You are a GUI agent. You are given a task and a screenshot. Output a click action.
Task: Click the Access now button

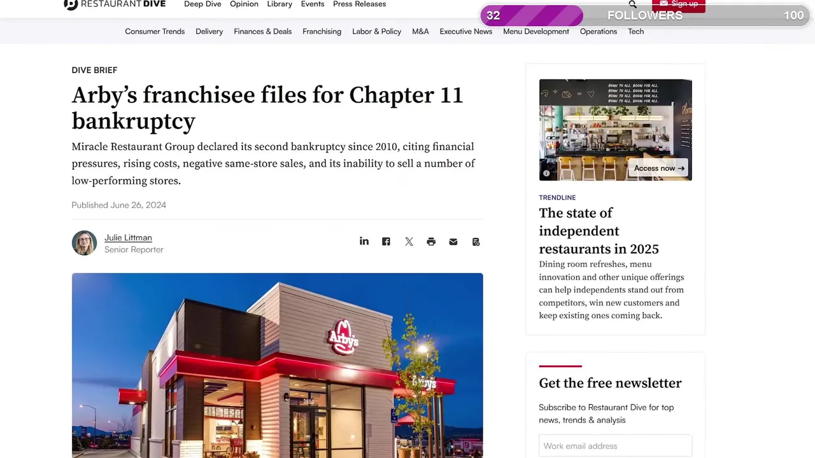(659, 168)
